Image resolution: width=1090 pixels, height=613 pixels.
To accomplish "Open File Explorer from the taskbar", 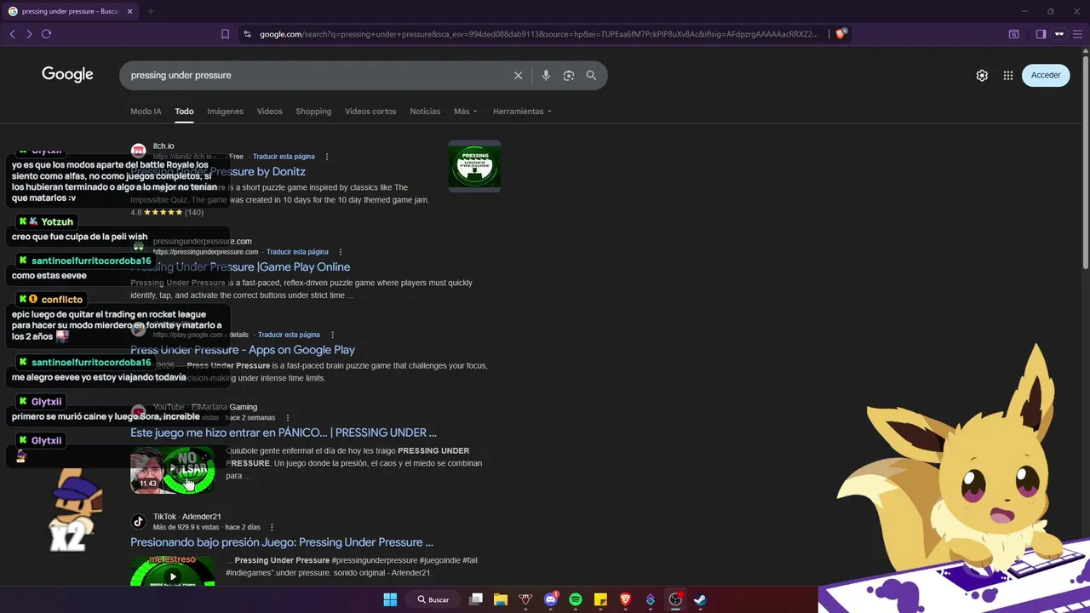I will point(501,599).
